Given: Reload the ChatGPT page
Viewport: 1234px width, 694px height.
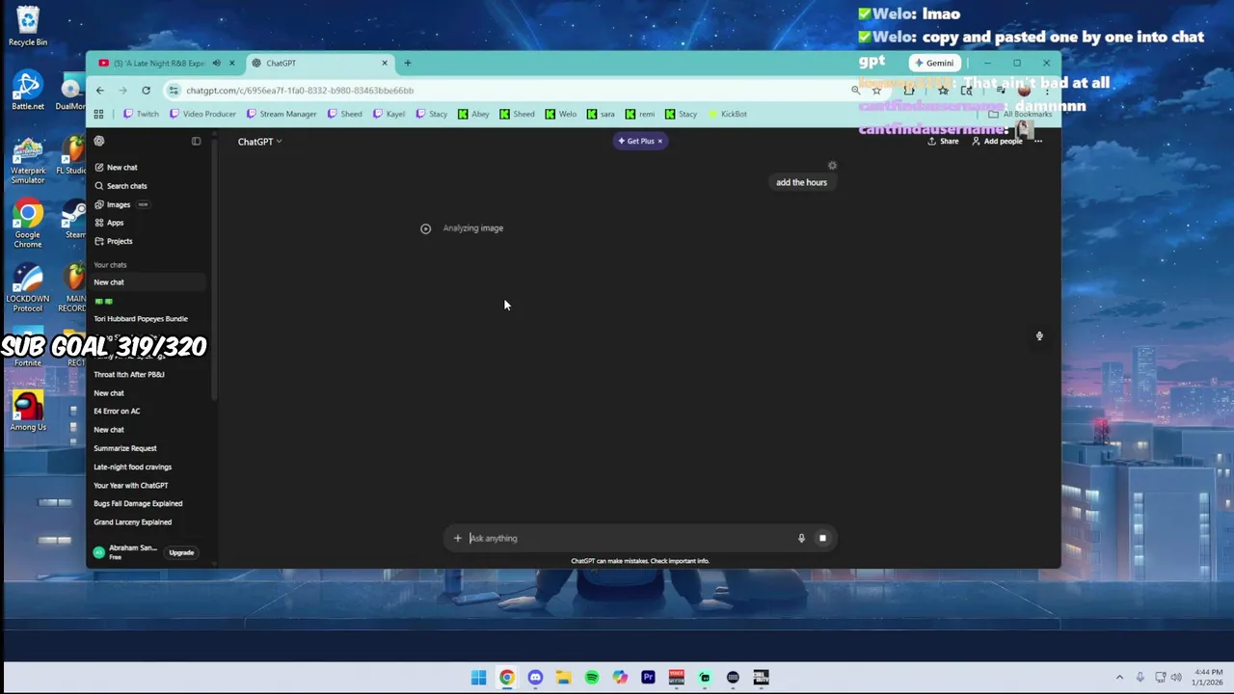Looking at the screenshot, I should (146, 91).
